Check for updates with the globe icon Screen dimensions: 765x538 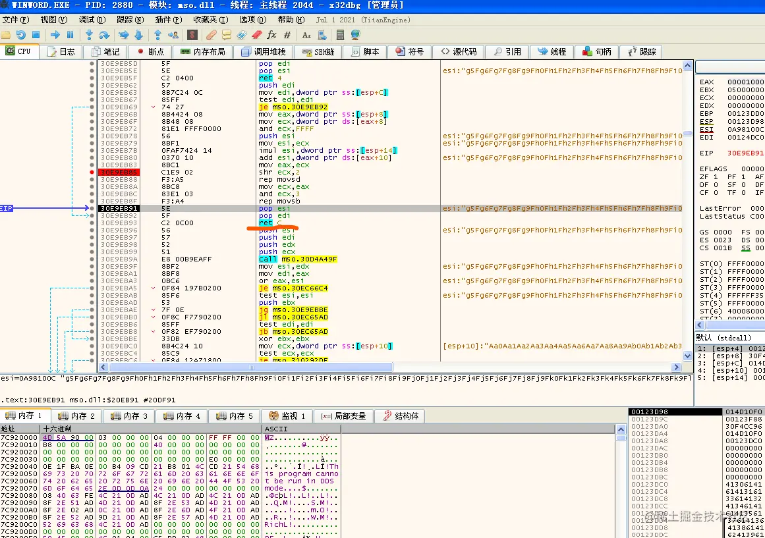click(x=355, y=35)
